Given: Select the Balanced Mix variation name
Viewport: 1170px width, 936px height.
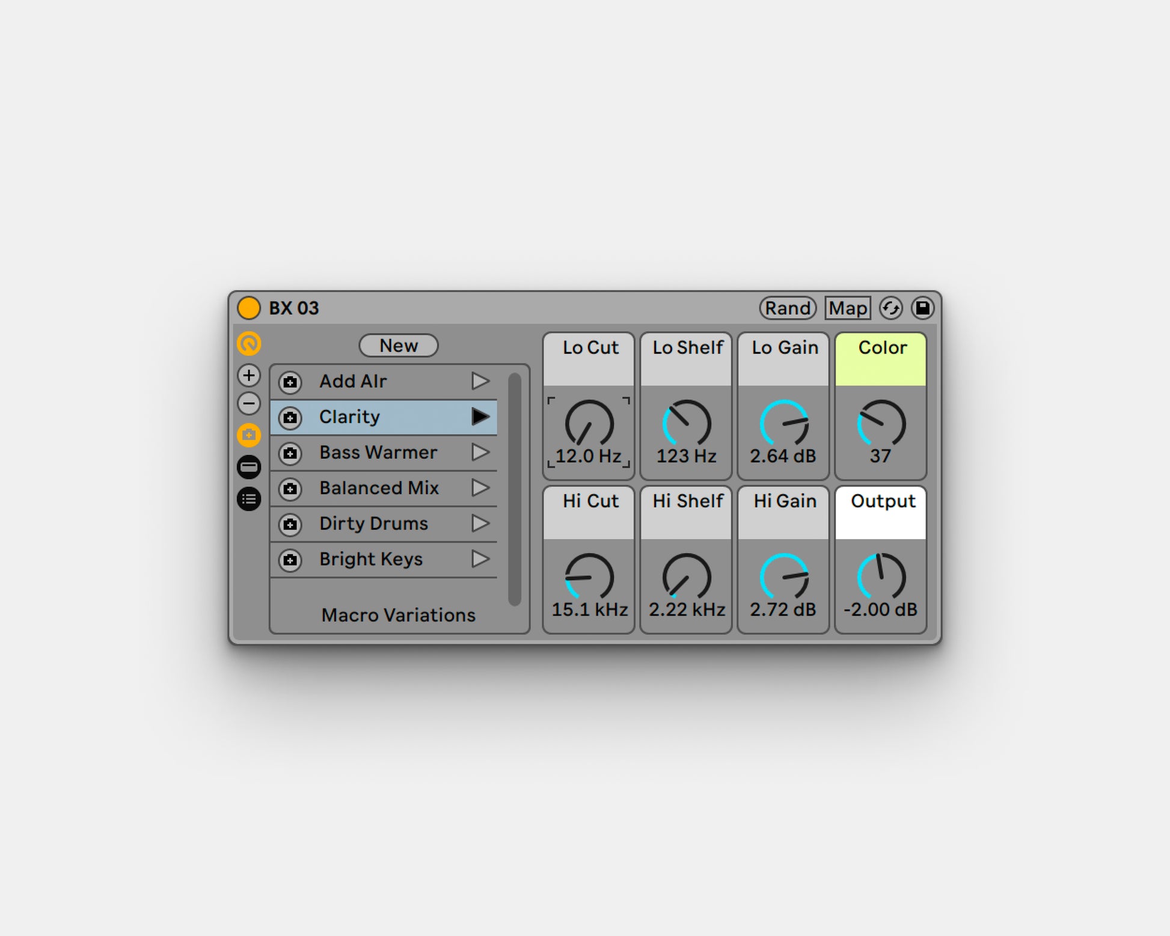Looking at the screenshot, I should (x=379, y=488).
